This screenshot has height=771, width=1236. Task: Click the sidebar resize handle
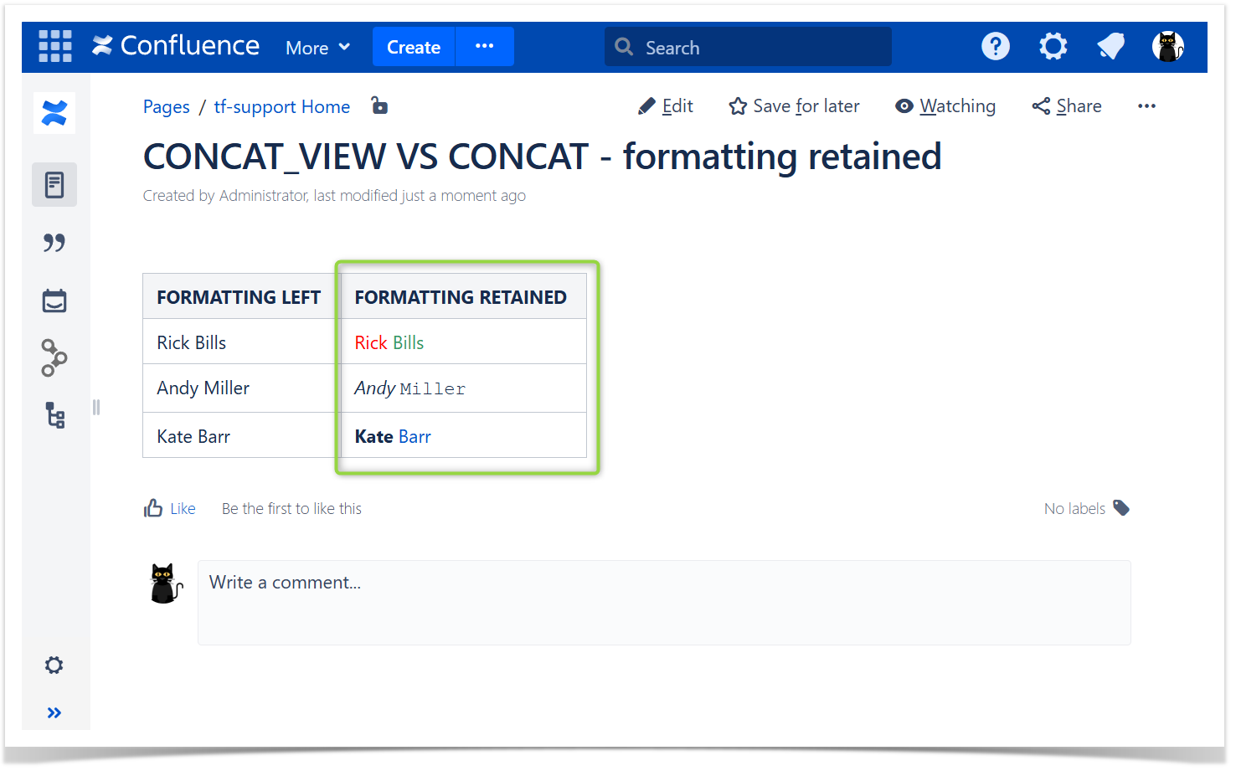click(x=96, y=408)
